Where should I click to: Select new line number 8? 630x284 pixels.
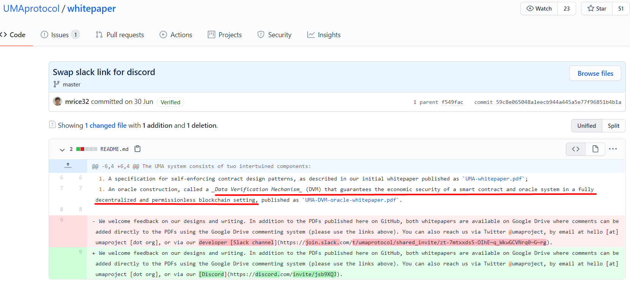[x=81, y=209]
